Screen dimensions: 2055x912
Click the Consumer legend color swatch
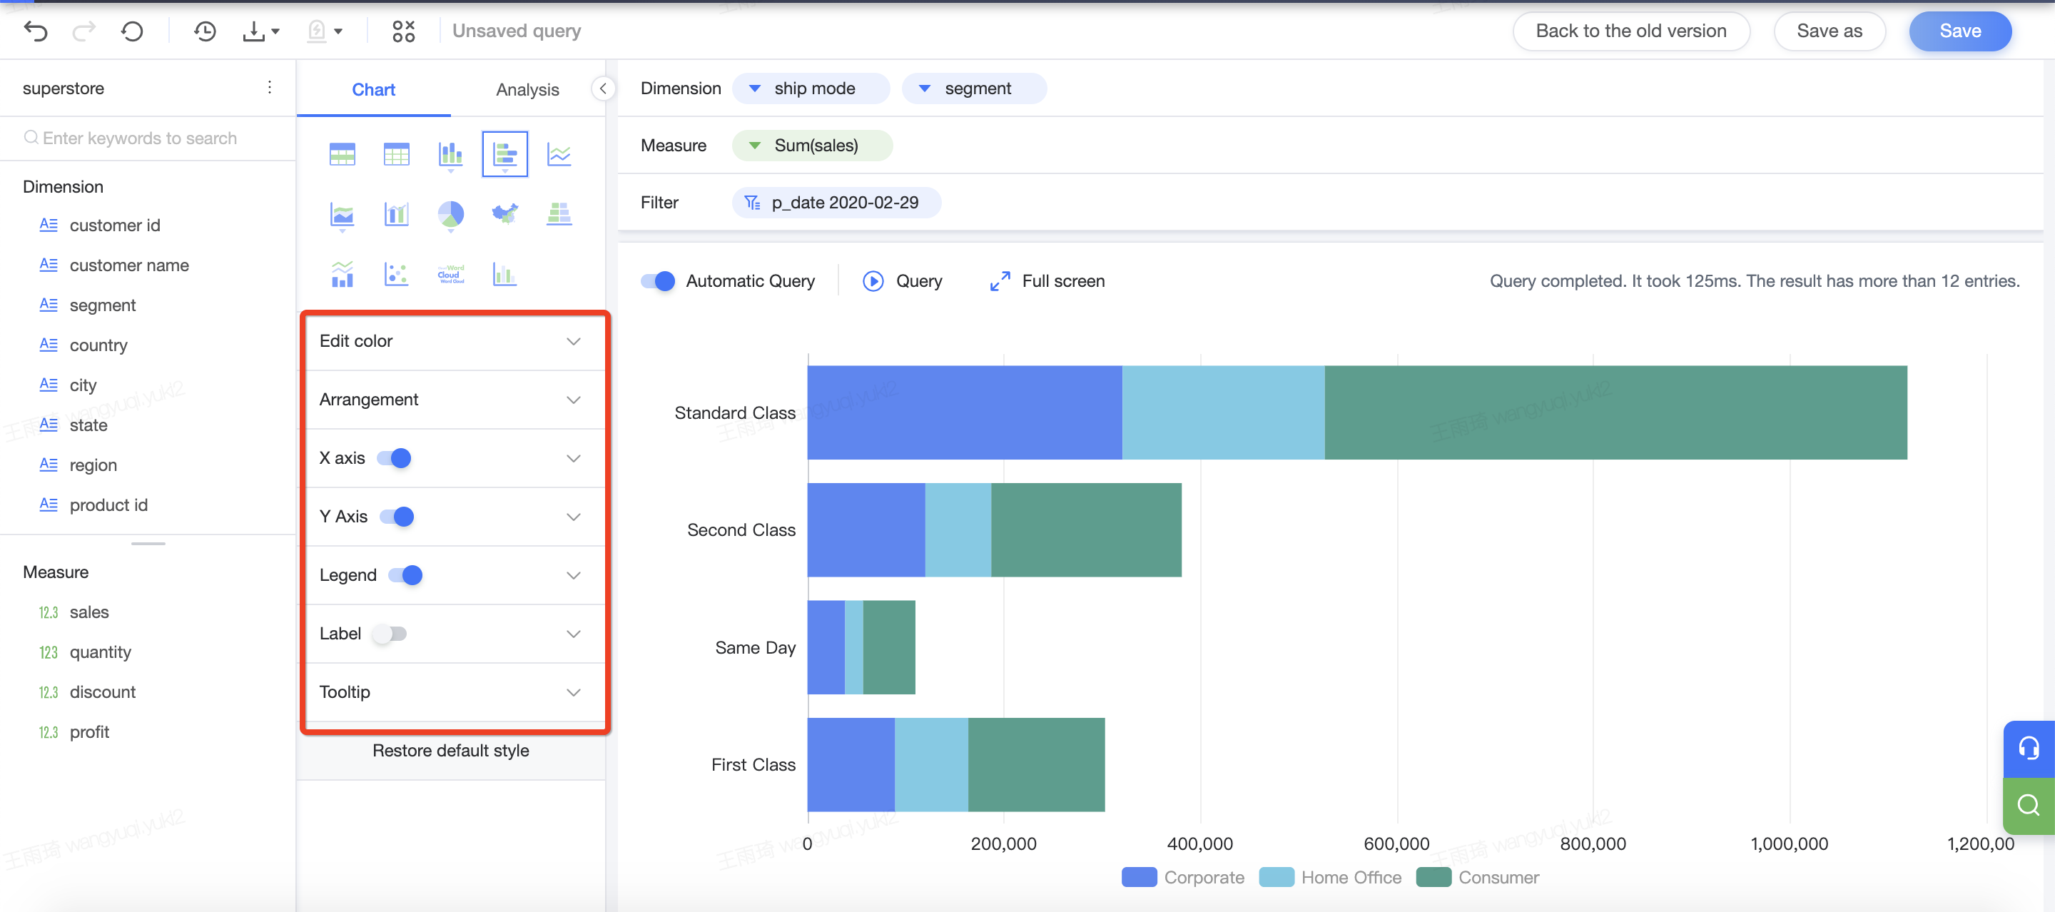(1434, 878)
